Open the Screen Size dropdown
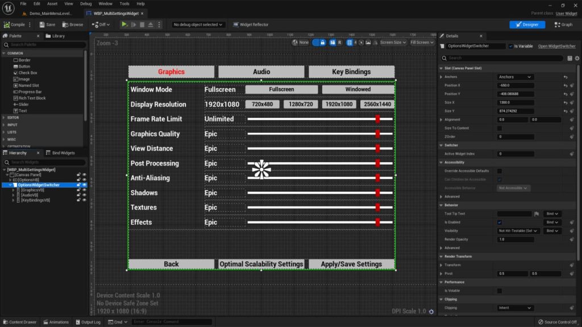 (393, 43)
